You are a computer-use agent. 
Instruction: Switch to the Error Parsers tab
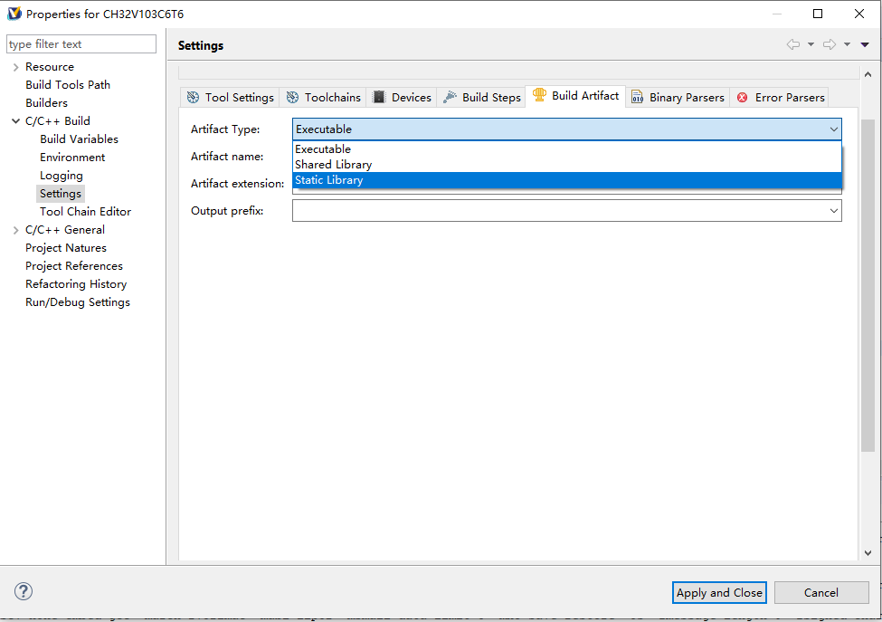click(780, 98)
